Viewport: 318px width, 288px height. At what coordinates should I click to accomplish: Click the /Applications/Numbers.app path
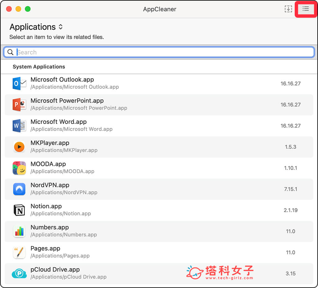64,235
